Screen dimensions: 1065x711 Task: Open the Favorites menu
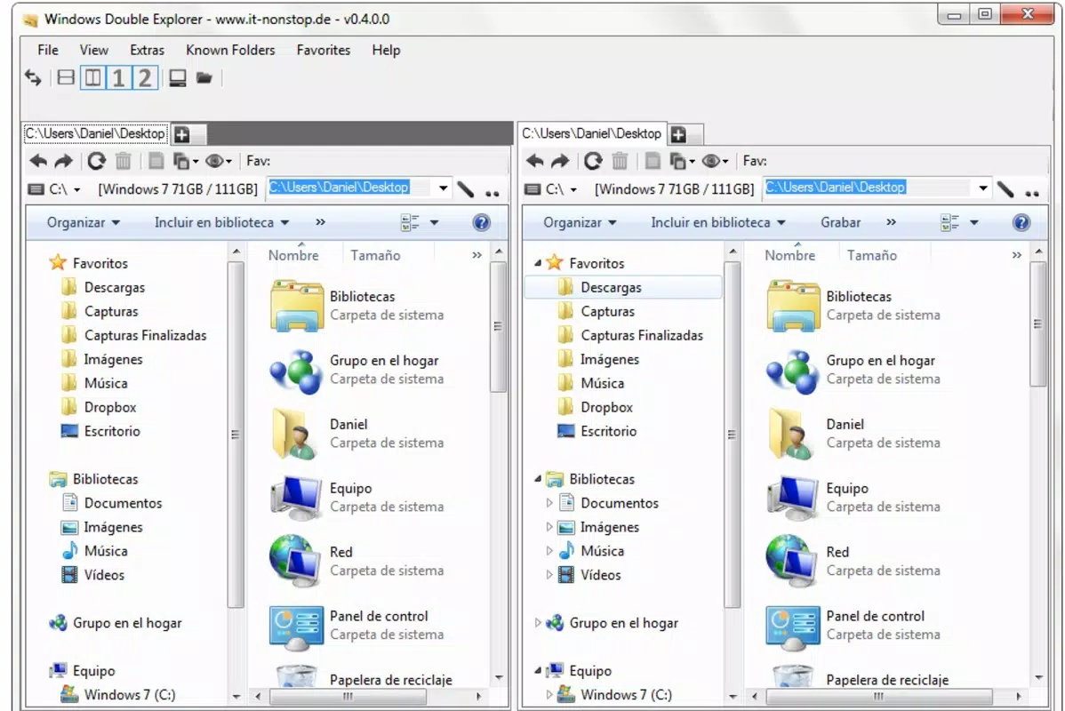[324, 51]
